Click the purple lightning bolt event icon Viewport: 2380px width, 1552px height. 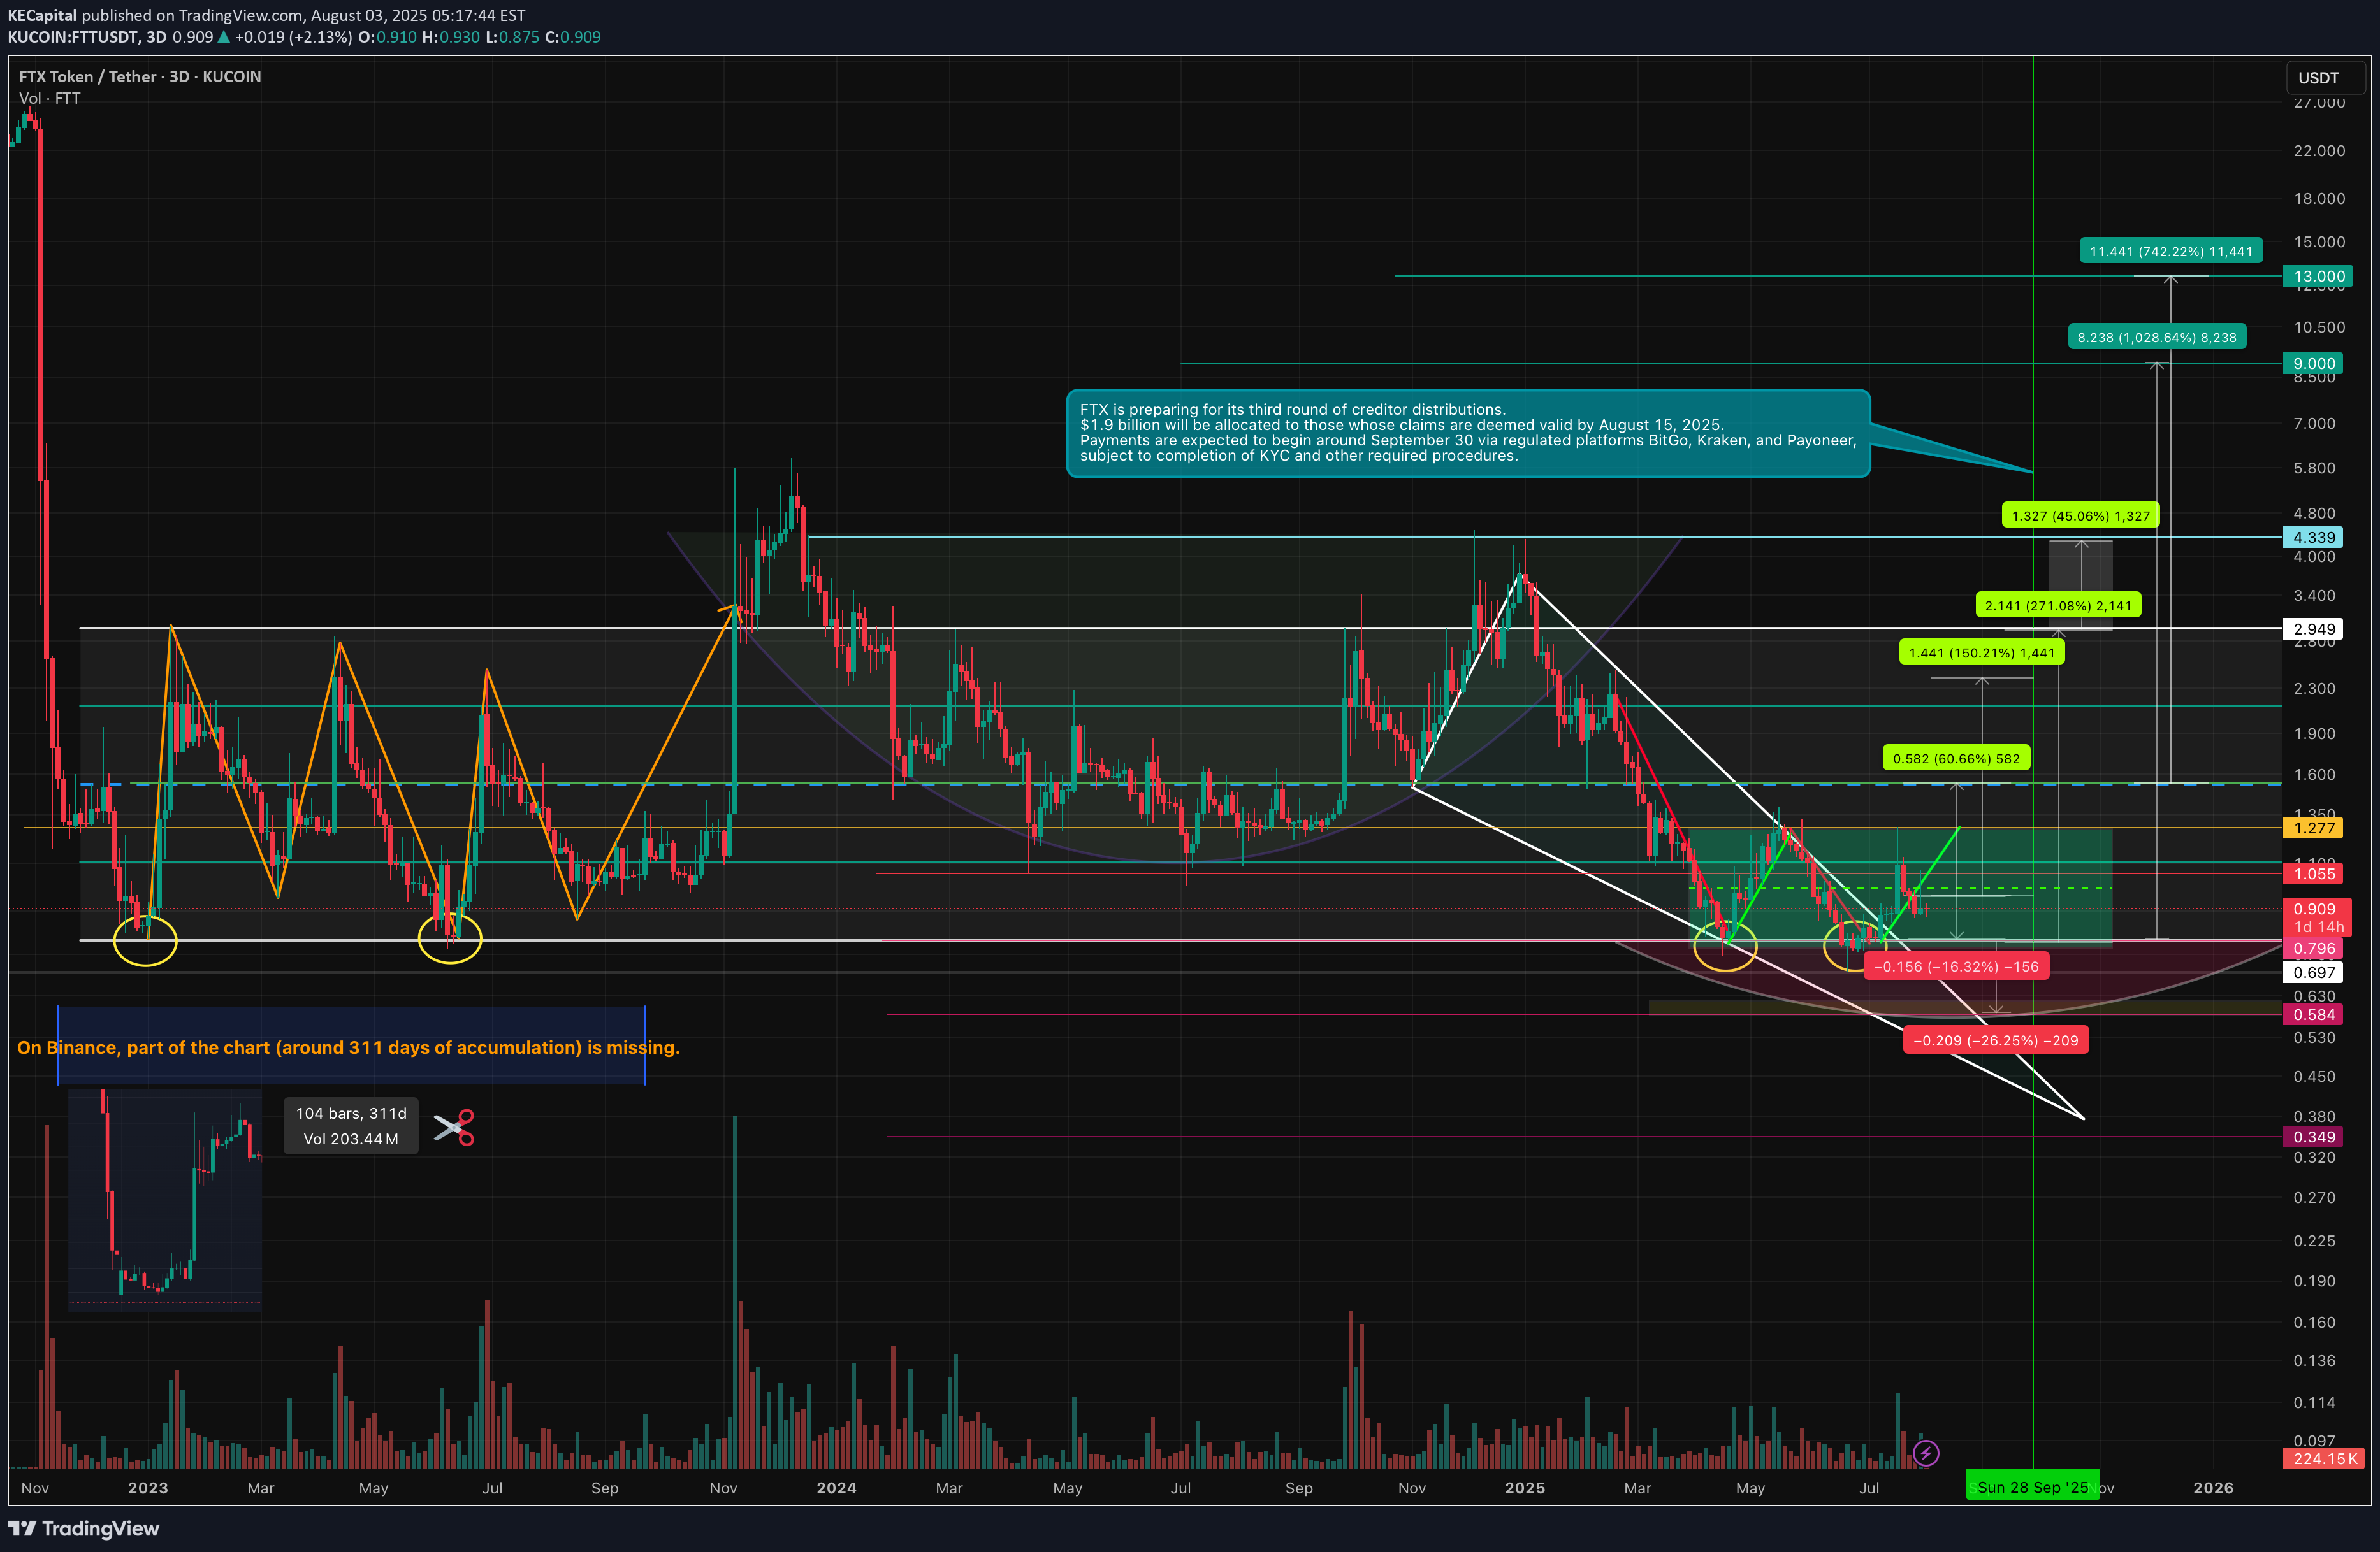coord(1925,1452)
